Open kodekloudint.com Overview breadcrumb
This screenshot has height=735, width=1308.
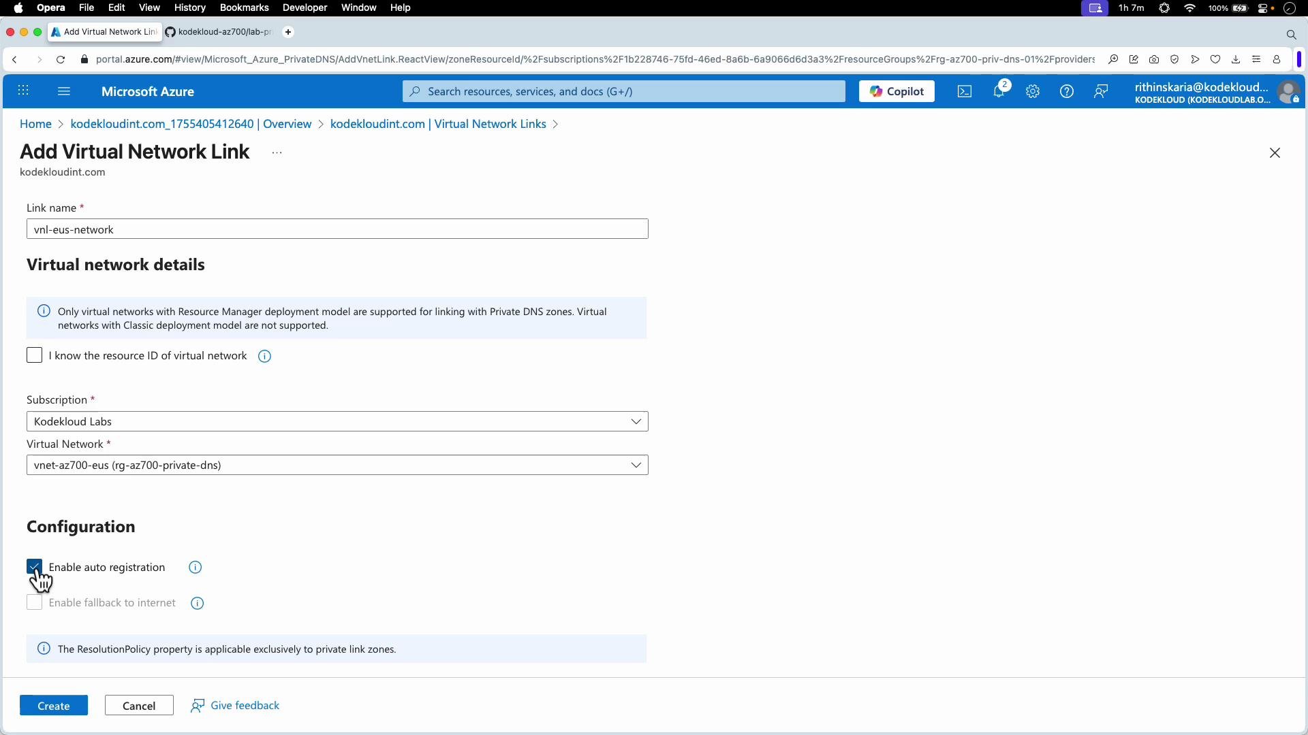click(191, 124)
